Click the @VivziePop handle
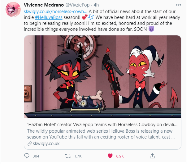The height and width of the screenshot is (164, 191). point(77,5)
